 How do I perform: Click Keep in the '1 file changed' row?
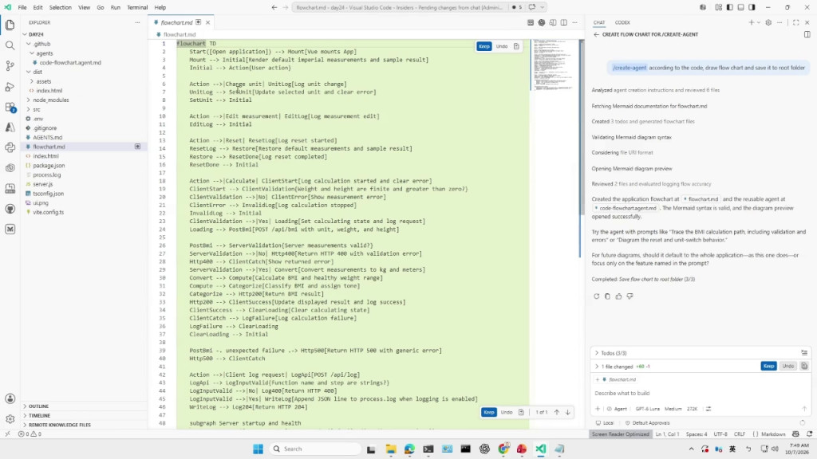point(768,367)
